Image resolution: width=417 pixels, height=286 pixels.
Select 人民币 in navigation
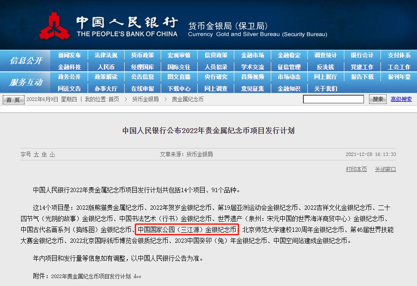point(106,67)
